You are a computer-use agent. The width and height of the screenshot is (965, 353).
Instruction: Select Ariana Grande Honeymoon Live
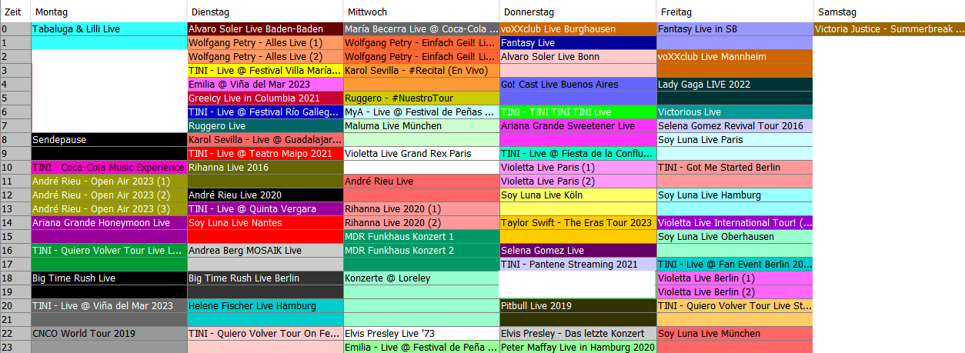(x=109, y=223)
